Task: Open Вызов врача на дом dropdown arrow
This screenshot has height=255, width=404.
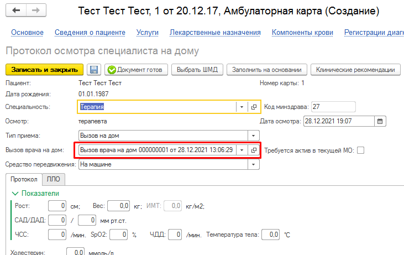Action: pos(243,150)
